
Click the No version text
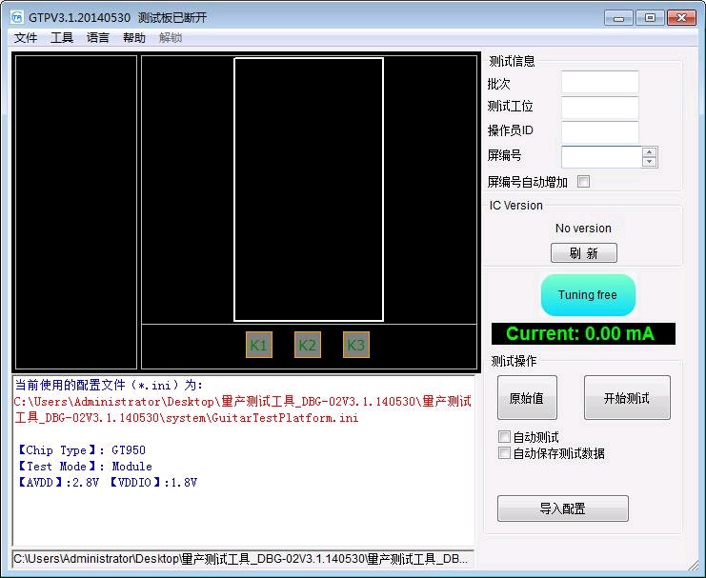click(583, 229)
